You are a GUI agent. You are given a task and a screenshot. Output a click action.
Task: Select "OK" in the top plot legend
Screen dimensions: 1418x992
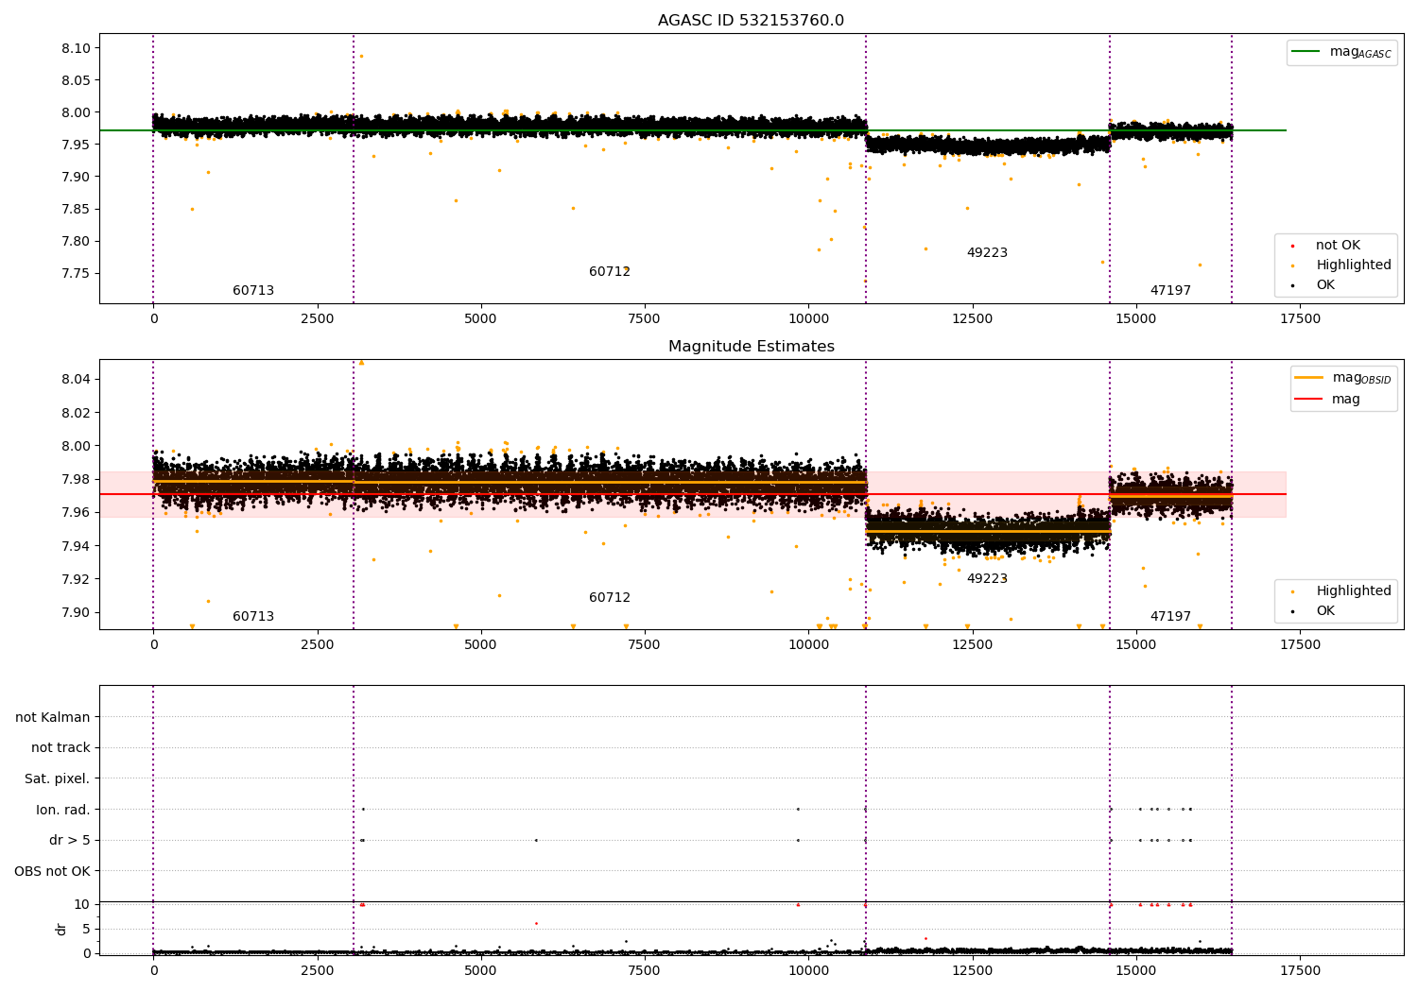coord(1325,285)
